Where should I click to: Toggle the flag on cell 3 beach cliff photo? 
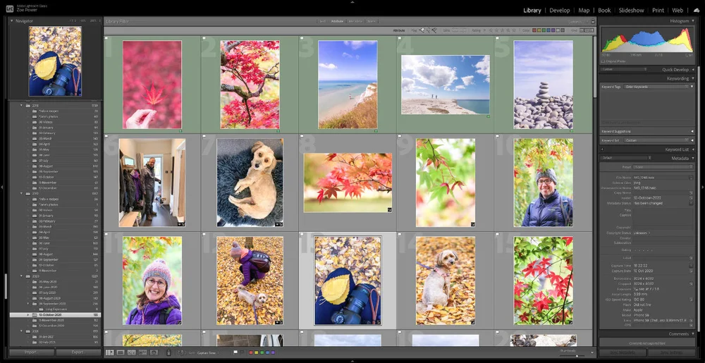pyautogui.click(x=301, y=39)
